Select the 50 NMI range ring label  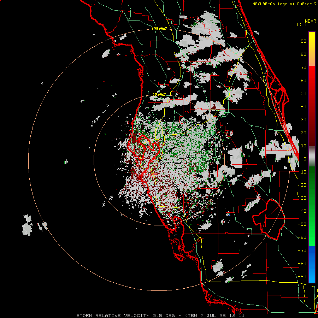[x=159, y=94]
